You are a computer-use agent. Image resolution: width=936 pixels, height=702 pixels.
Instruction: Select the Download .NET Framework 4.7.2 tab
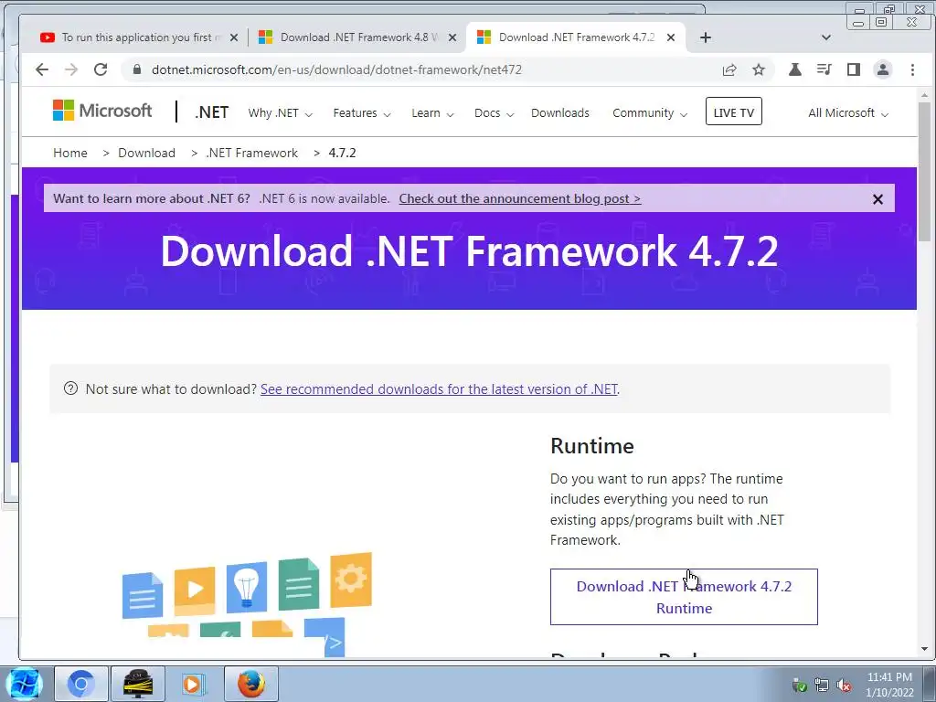(575, 37)
